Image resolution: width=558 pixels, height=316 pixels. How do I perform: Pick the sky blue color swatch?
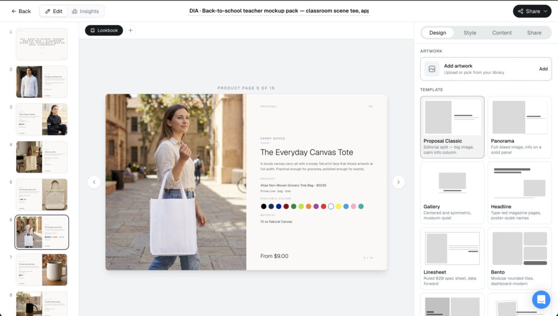346,206
